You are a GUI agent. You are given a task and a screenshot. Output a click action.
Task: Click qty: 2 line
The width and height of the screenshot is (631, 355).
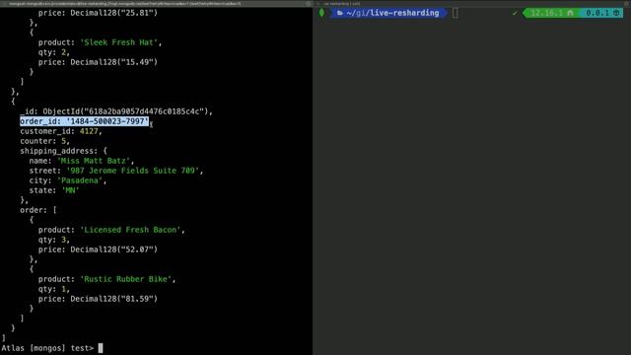53,52
